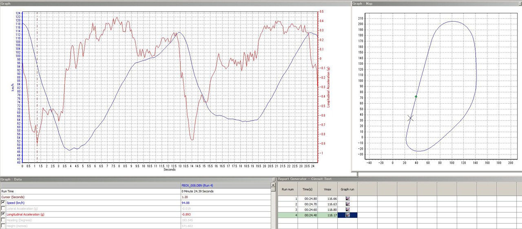This screenshot has height=229, width=522.
Task: Click the Vmax column header
Action: (328, 189)
